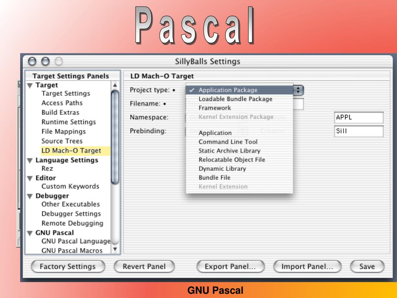
Task: Select the Build Extras panel
Action: point(60,113)
